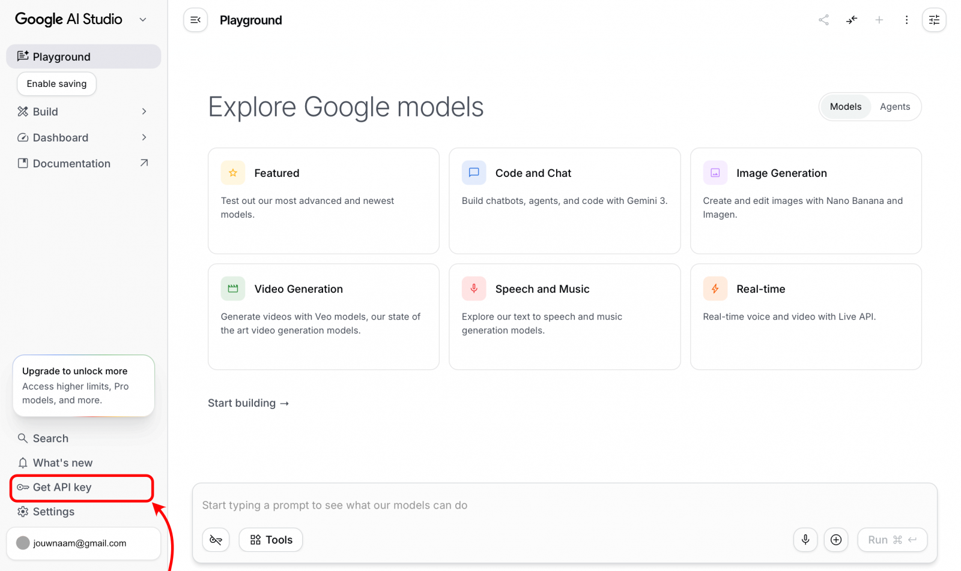This screenshot has height=571, width=961.
Task: Switch to the Models toggle
Action: click(846, 107)
